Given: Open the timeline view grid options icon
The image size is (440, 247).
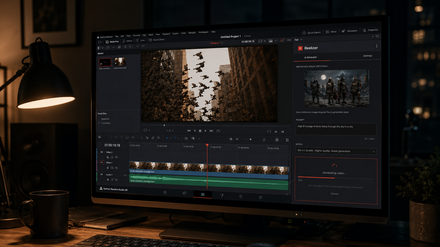Looking at the screenshot, I should click(x=287, y=140).
